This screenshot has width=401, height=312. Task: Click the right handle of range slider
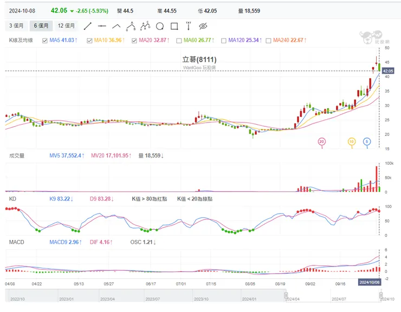point(381,295)
